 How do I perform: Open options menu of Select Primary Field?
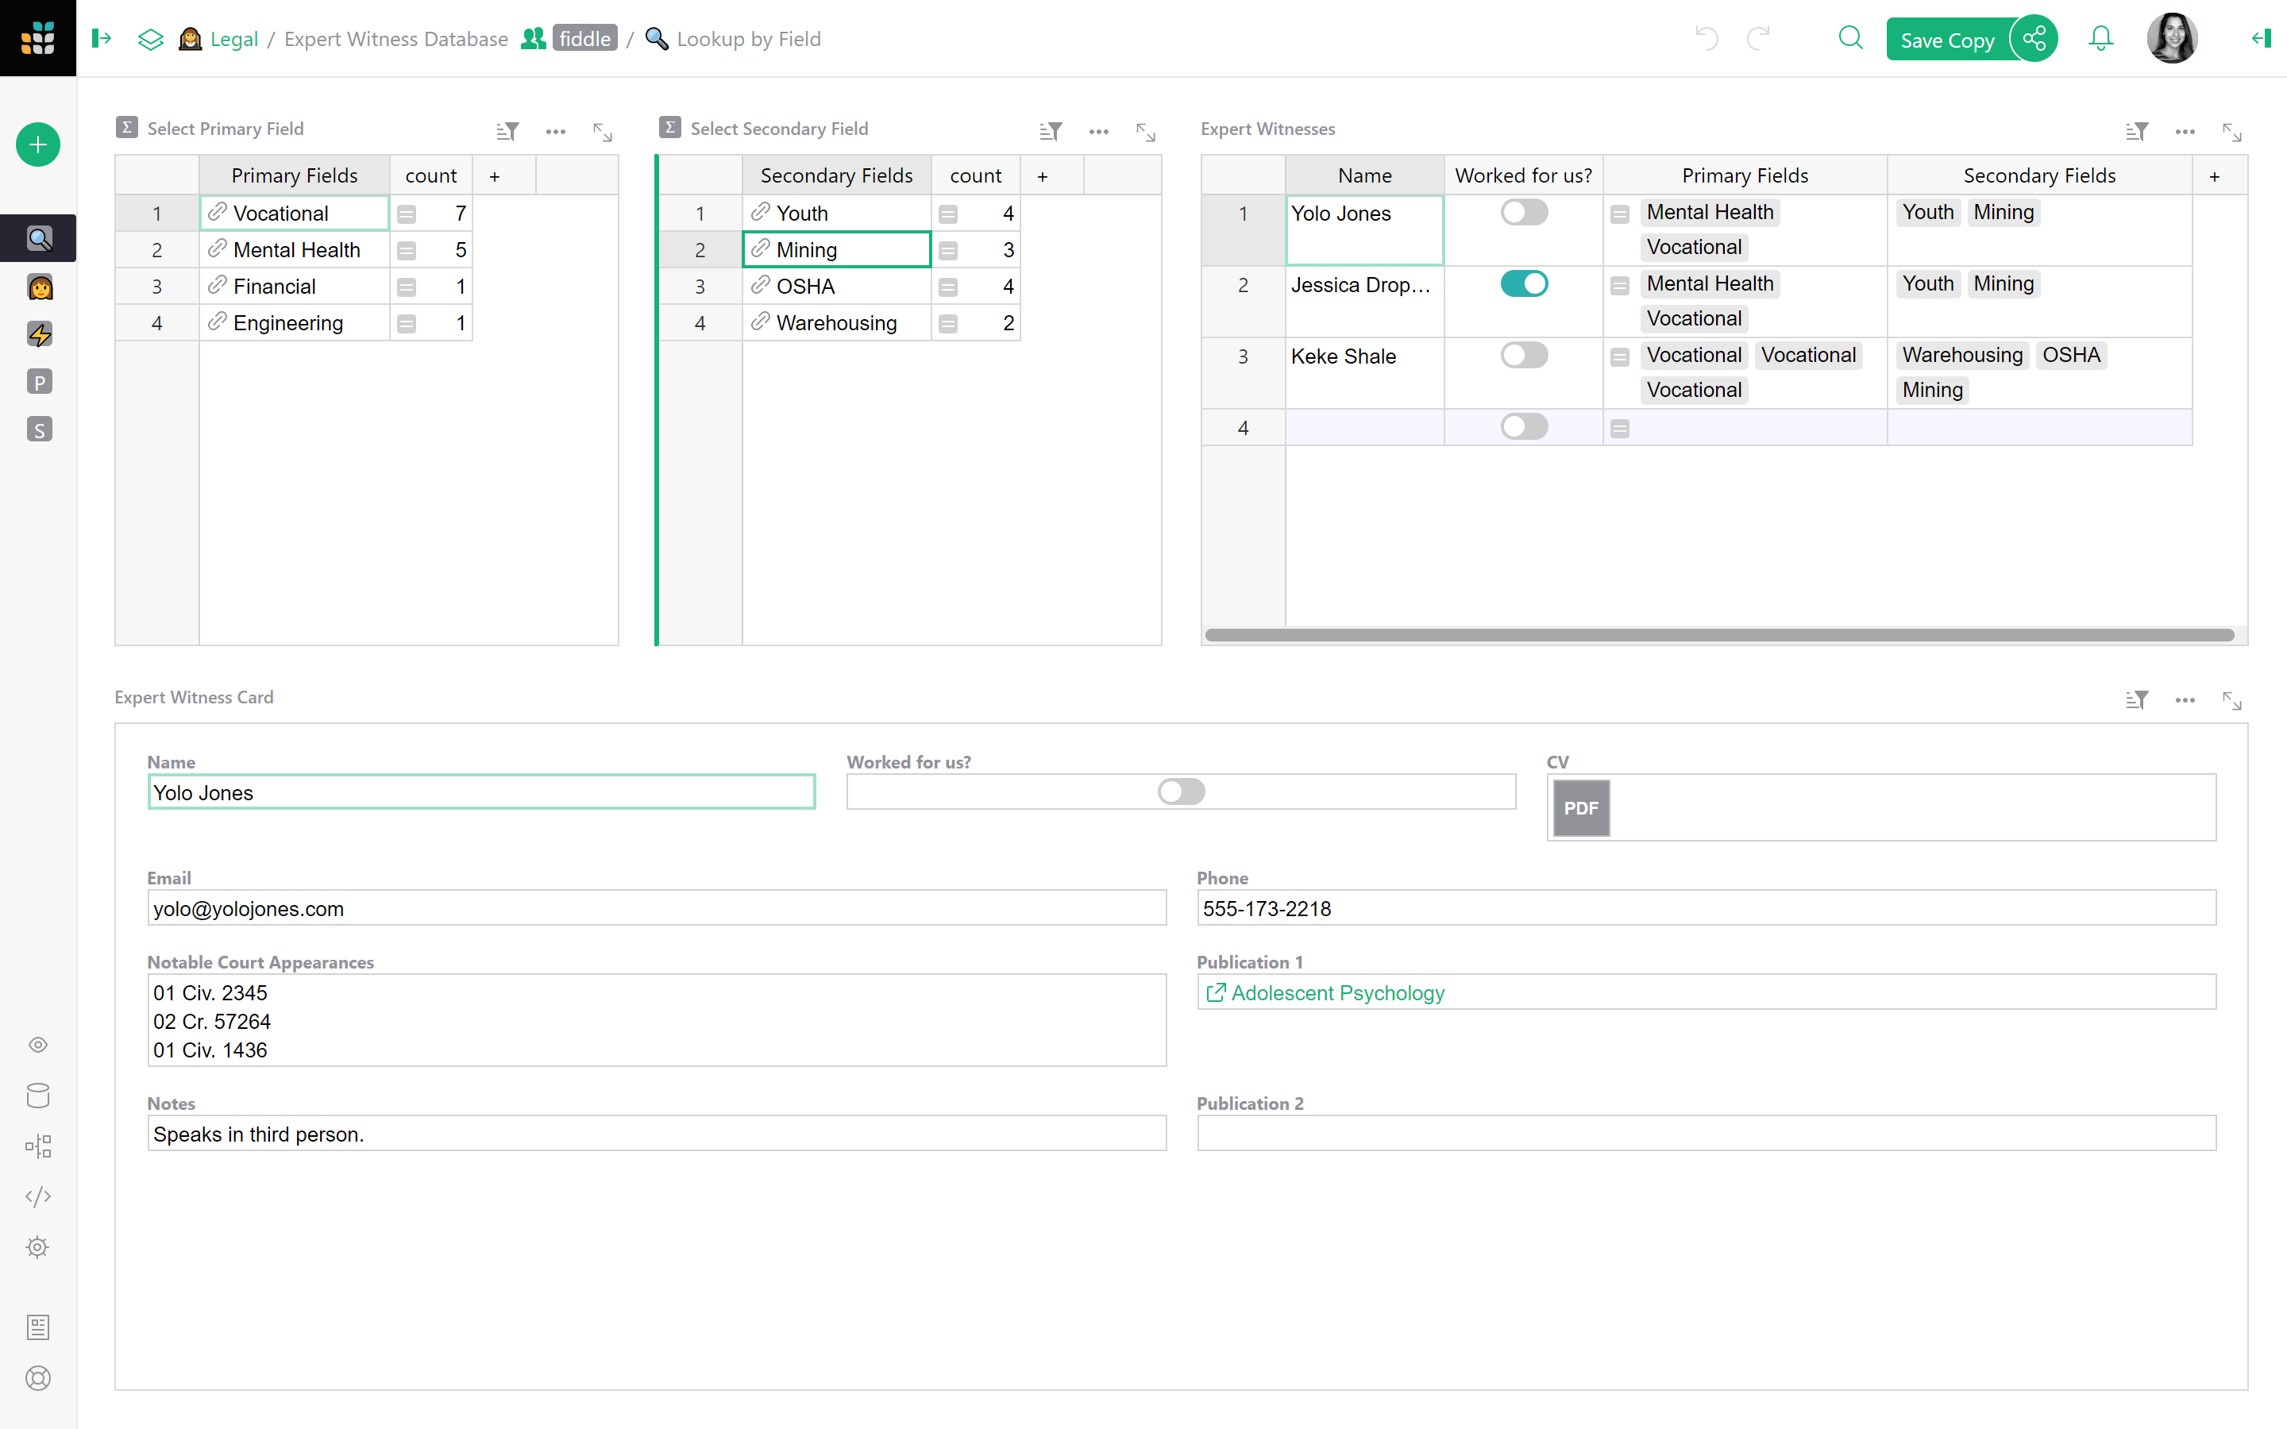point(556,131)
